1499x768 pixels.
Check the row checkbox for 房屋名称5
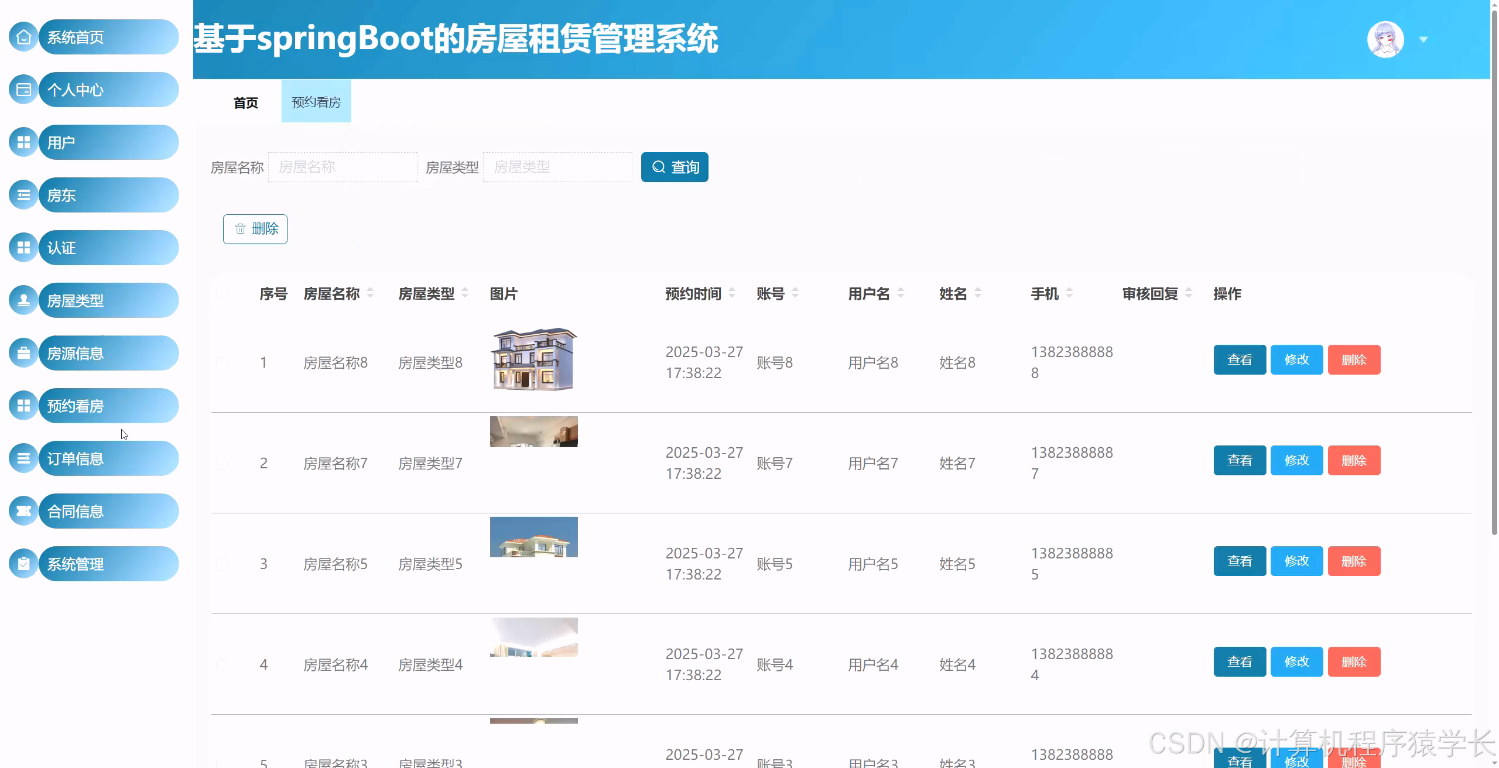coord(222,564)
